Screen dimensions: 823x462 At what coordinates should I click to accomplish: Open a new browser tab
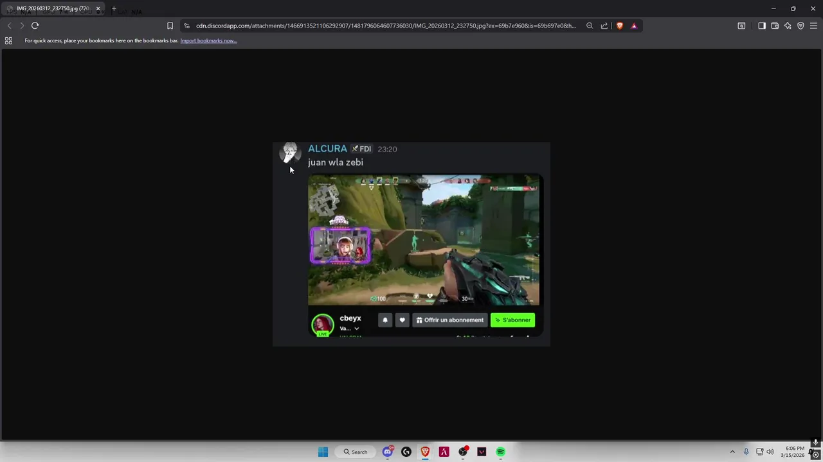tap(114, 8)
